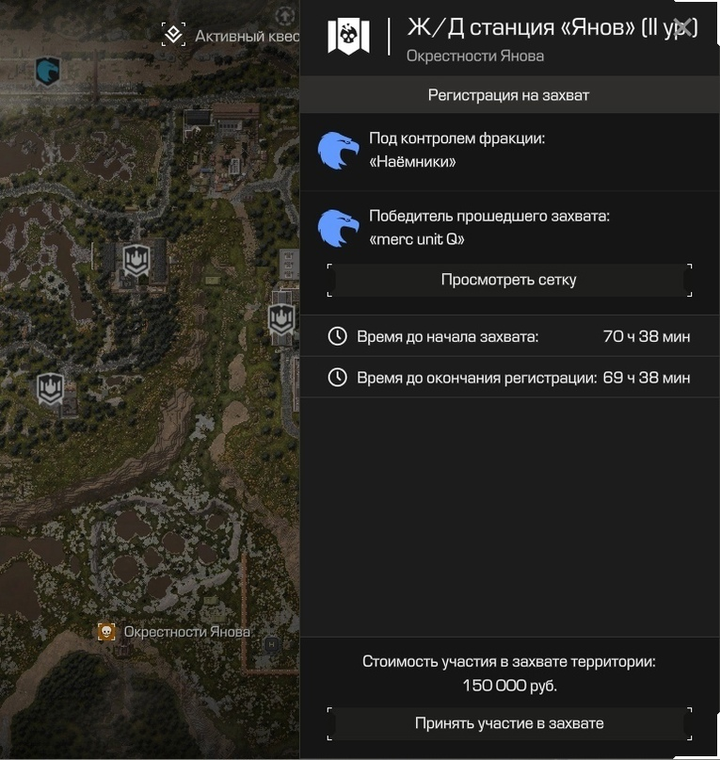Click the skull banner territory icon in header

click(x=348, y=37)
